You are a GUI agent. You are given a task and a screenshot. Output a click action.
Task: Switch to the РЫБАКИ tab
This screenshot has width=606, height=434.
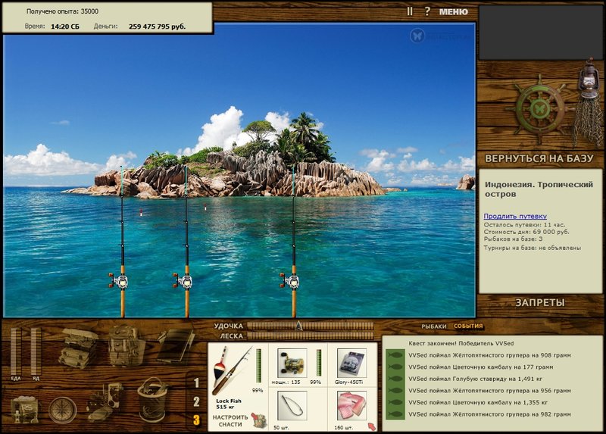[433, 326]
